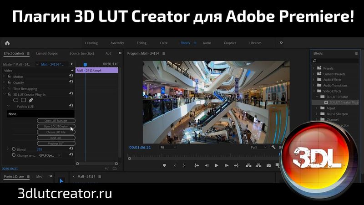Collapse the 3D LUT Creator Plug-in effect
This screenshot has width=364, height=205.
[4, 94]
